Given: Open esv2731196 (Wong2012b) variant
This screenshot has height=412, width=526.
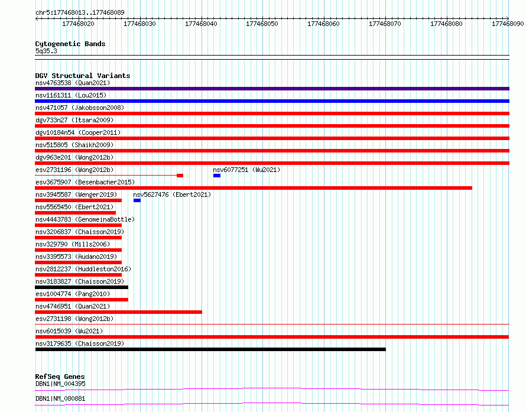Looking at the screenshot, I should click(x=74, y=170).
